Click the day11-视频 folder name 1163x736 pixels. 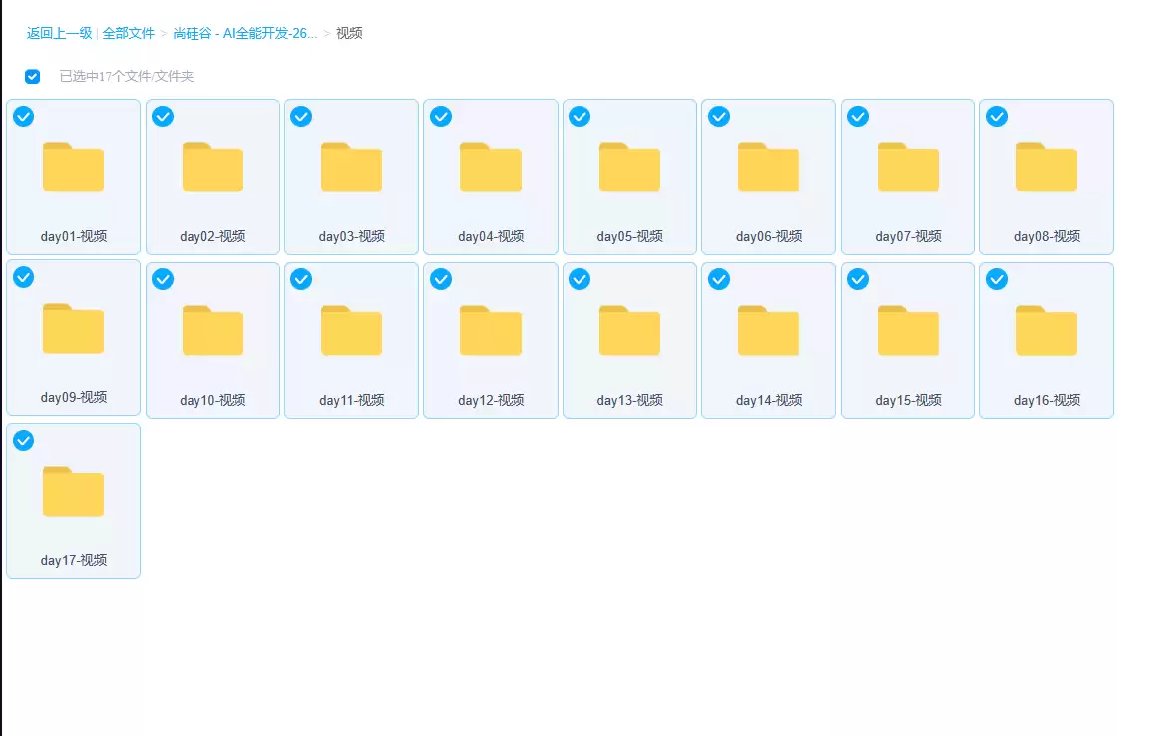coord(351,401)
